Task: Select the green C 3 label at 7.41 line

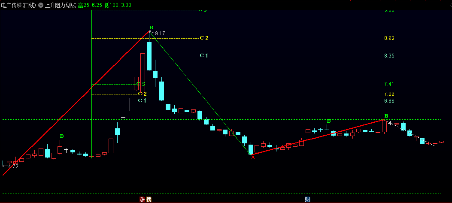Action: [141, 84]
